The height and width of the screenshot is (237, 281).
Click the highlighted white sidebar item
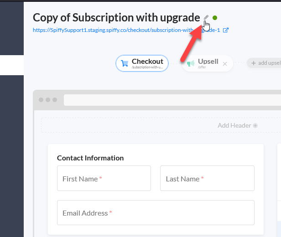pos(12,65)
